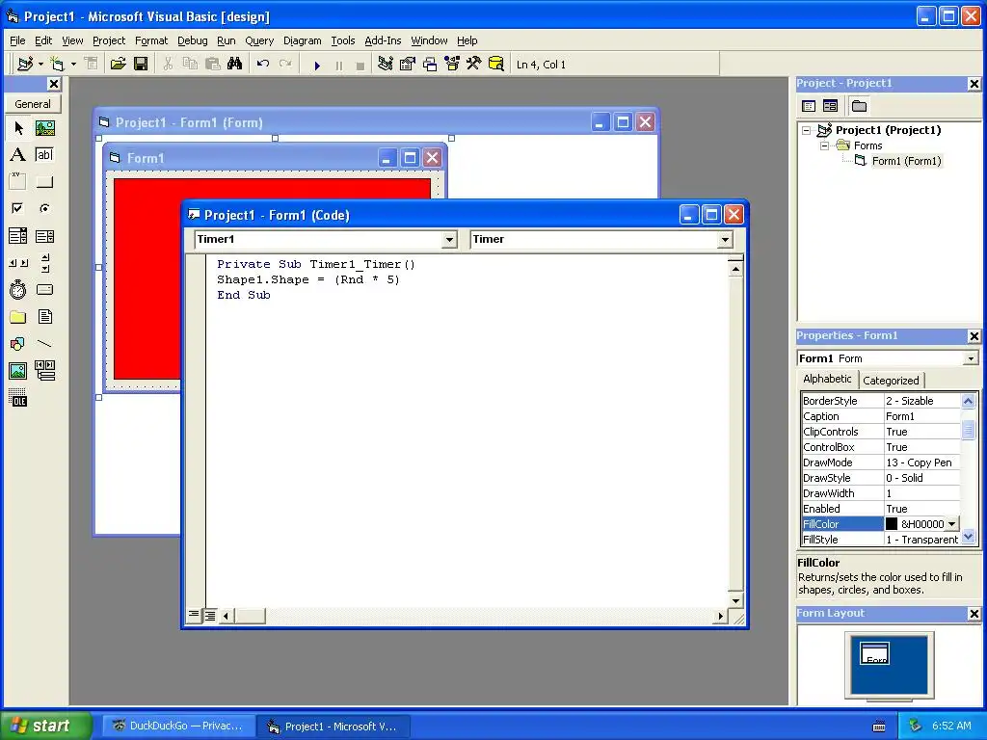This screenshot has height=740, width=987.
Task: Switch to the Categorized properties tab
Action: [891, 381]
